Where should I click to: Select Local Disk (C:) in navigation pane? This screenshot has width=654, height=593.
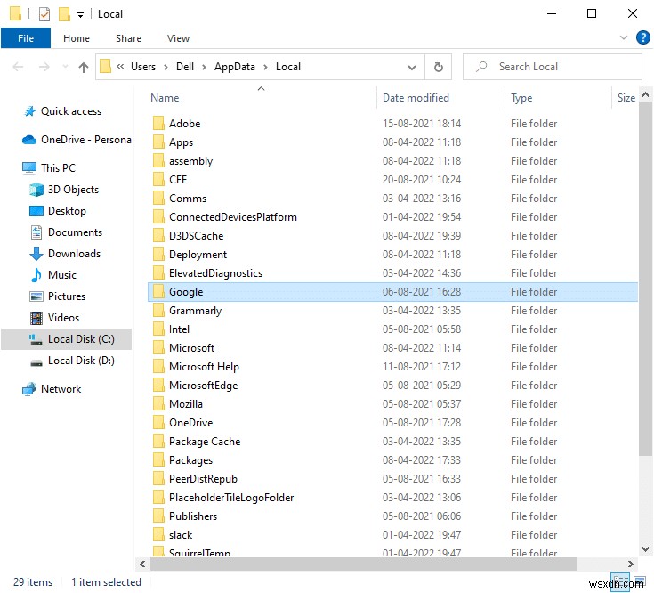pyautogui.click(x=67, y=339)
